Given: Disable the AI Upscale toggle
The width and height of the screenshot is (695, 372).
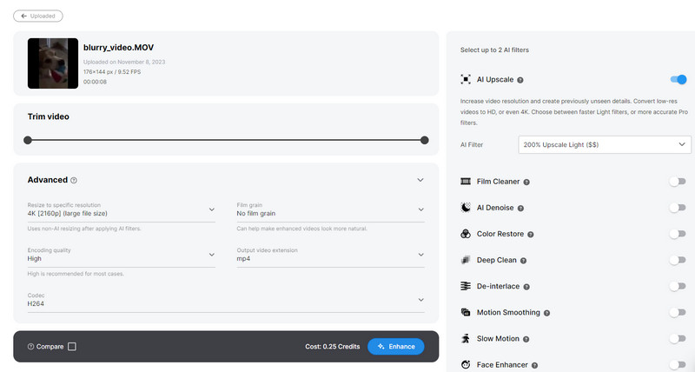Looking at the screenshot, I should (678, 79).
